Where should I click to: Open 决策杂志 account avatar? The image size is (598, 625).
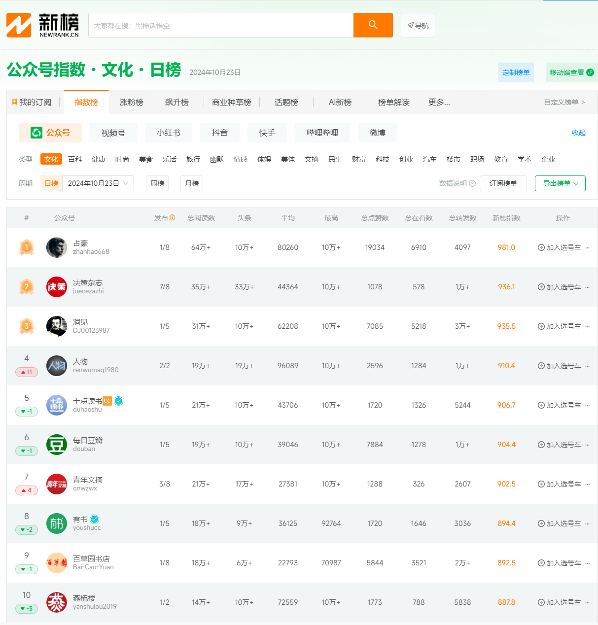pos(57,287)
